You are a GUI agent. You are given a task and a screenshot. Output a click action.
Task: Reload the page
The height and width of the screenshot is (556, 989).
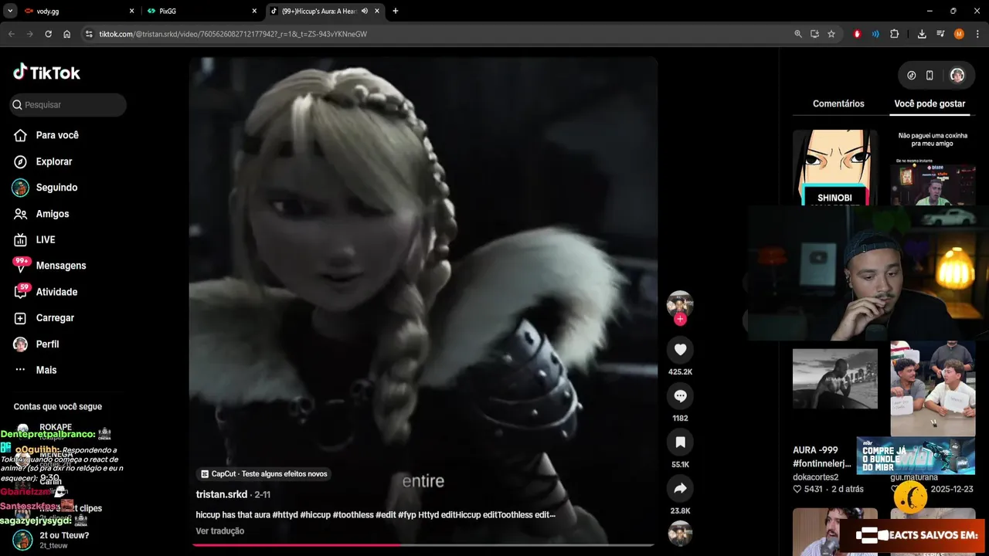(x=49, y=34)
